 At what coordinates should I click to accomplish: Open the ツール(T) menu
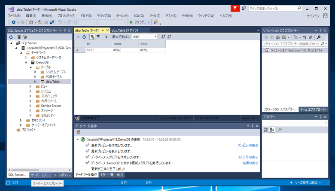155,16
